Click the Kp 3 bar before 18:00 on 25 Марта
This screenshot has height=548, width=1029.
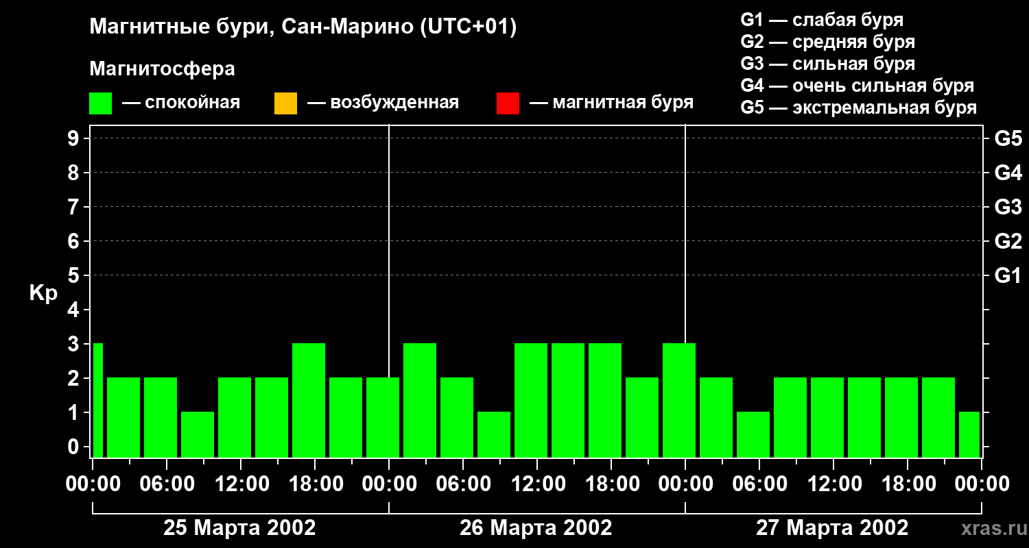pos(309,400)
